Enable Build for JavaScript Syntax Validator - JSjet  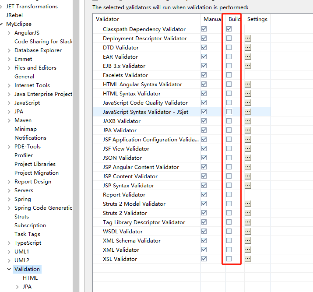coord(229,112)
